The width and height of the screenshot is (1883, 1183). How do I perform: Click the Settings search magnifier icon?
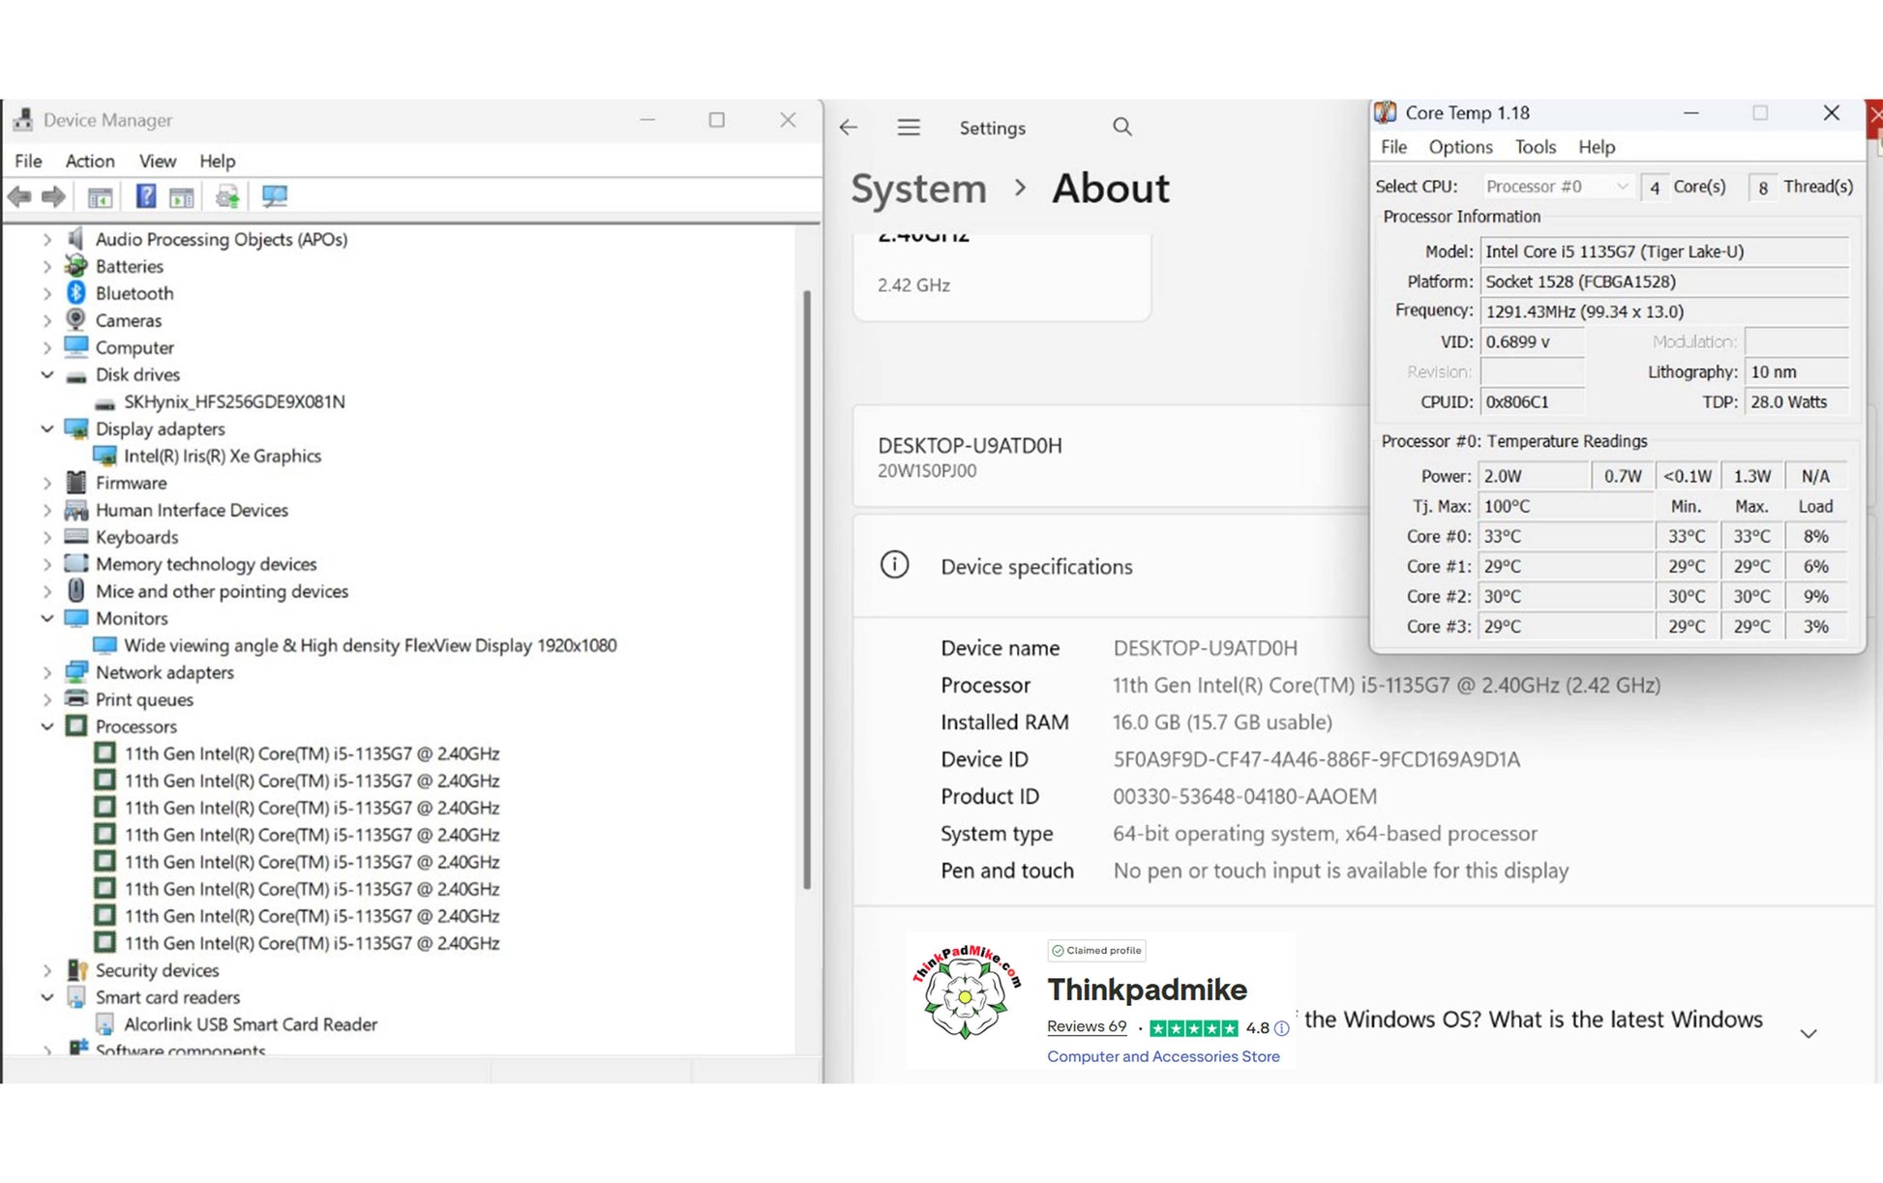tap(1121, 128)
